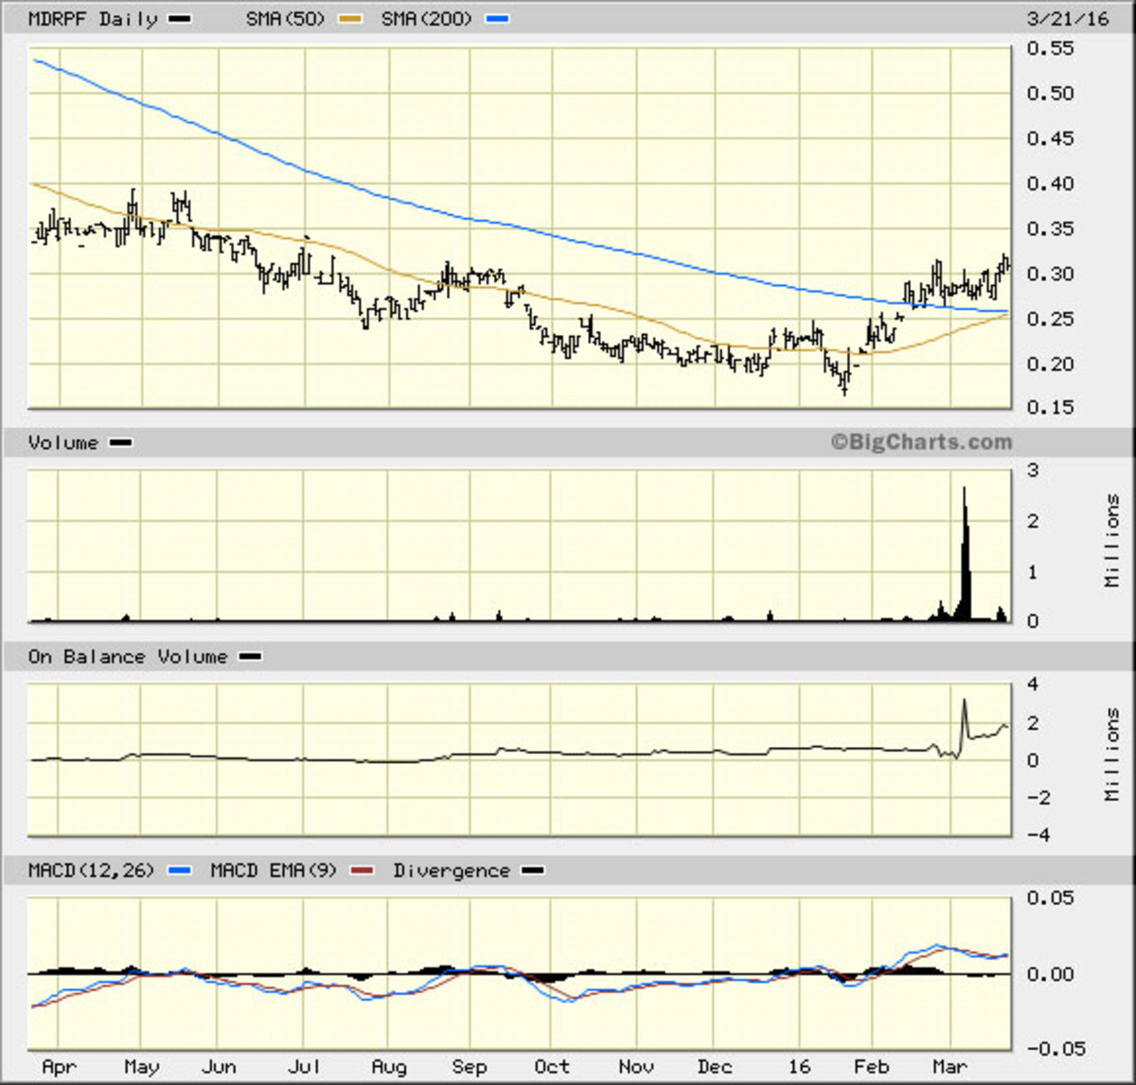
Task: Open the BigCharts.com watermark link
Action: [921, 442]
